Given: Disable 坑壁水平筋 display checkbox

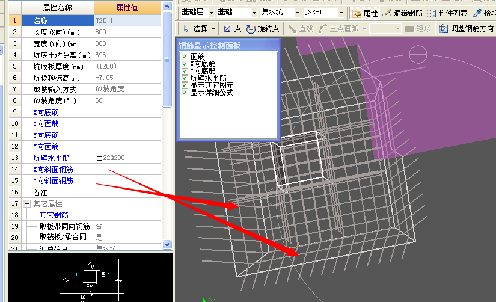Looking at the screenshot, I should coord(185,78).
